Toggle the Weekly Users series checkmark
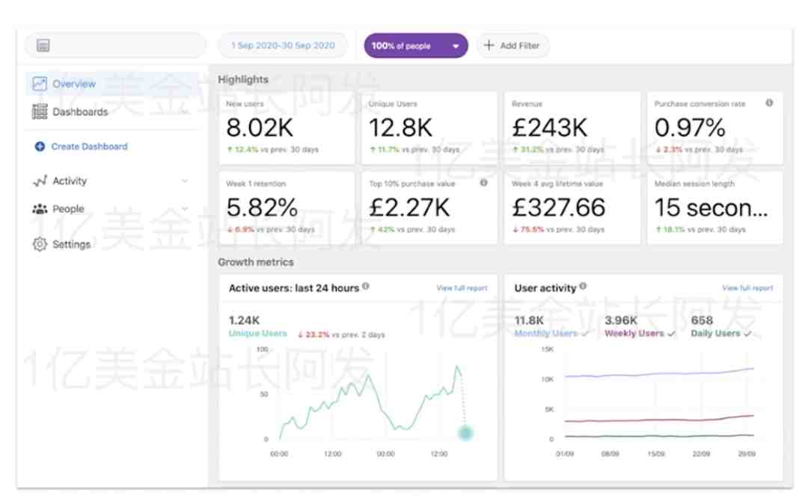The height and width of the screenshot is (502, 808). pyautogui.click(x=671, y=334)
